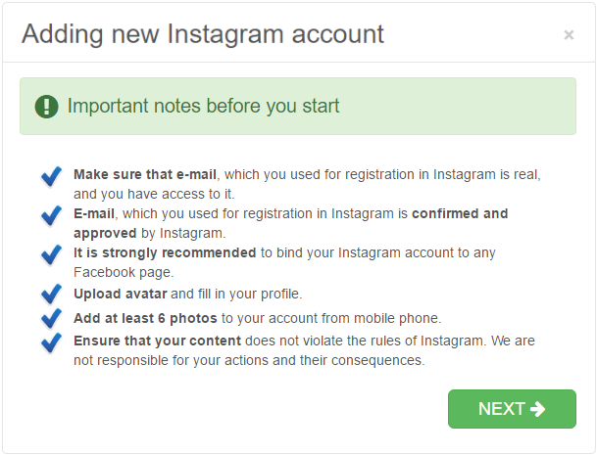The width and height of the screenshot is (597, 455).
Task: Click checkmark next to 'It is strongly recommended'
Action: click(x=51, y=255)
